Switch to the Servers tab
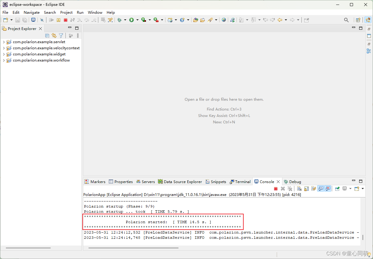 coord(146,182)
